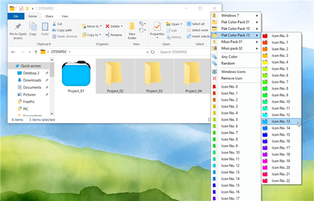This screenshot has width=314, height=201.
Task: Click the Pin to Quick access icon
Action: click(18, 27)
